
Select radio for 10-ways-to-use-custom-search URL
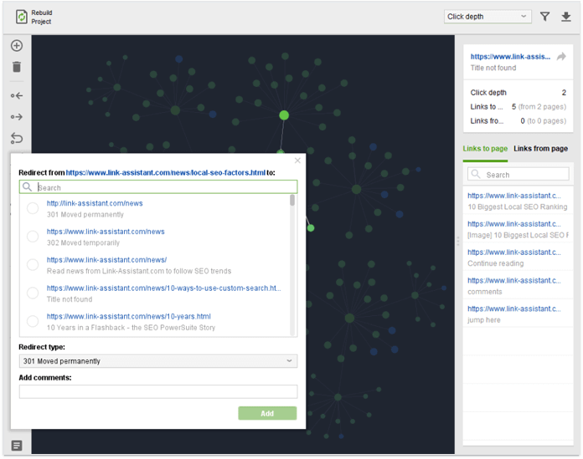point(33,293)
